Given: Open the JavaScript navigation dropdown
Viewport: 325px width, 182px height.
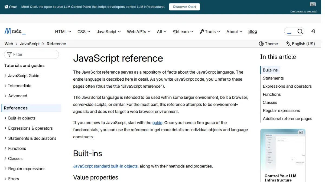Looking at the screenshot, I should (x=109, y=32).
